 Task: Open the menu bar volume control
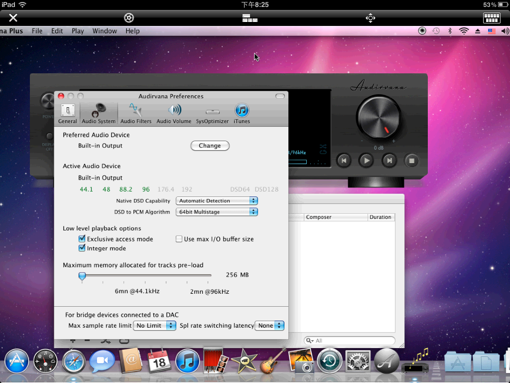coord(505,31)
